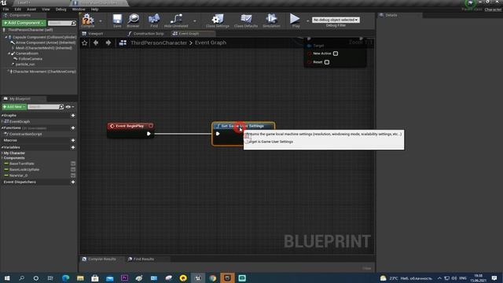Click the Find toolbar icon

tap(154, 19)
